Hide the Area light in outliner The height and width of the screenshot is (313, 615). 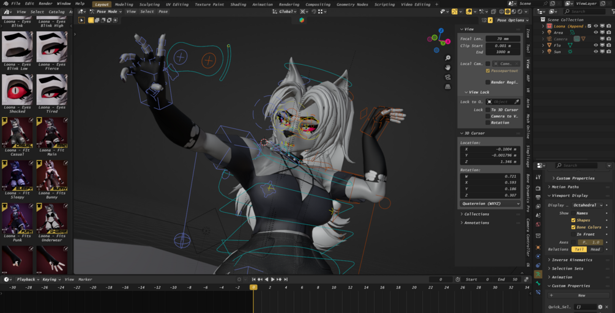tap(595, 32)
